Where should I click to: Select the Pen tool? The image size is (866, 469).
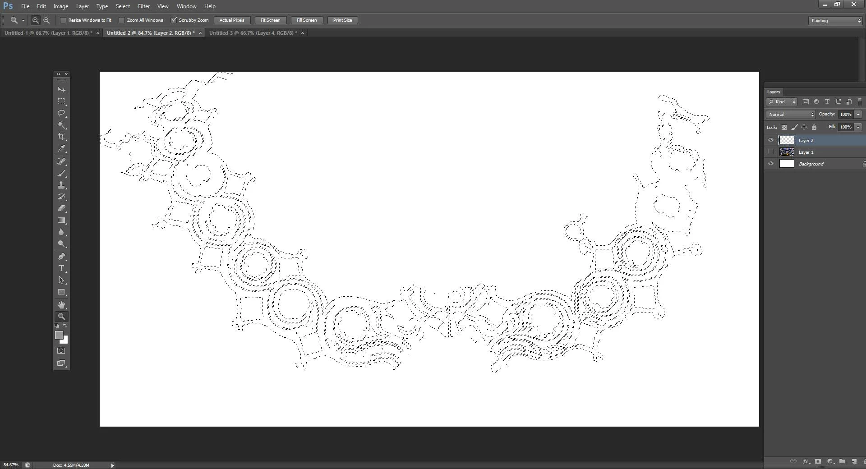pos(61,257)
